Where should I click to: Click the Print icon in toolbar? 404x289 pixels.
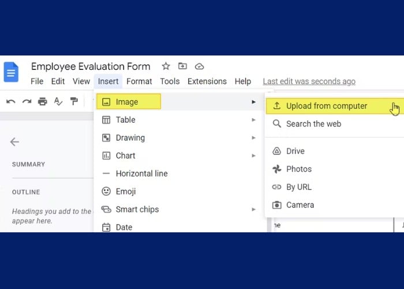42,102
